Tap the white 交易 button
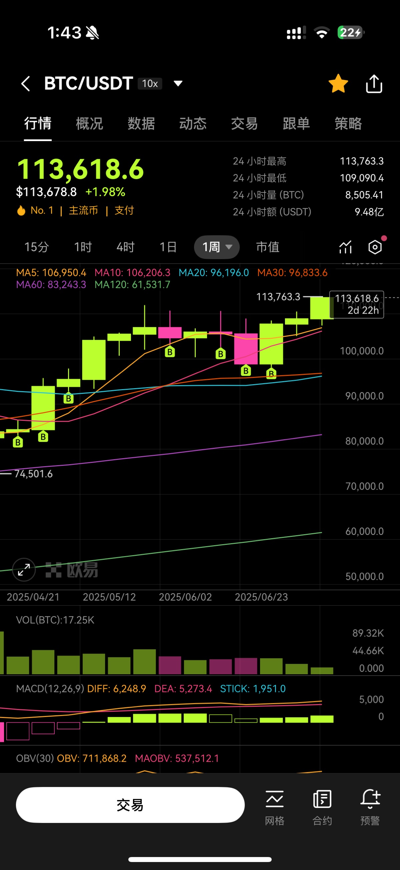The image size is (400, 870). coord(130,805)
